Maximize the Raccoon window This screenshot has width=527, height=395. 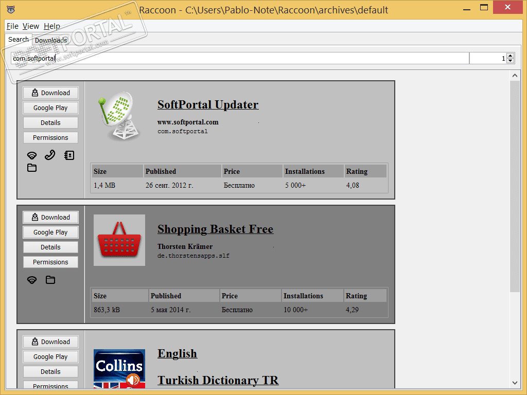pos(484,7)
